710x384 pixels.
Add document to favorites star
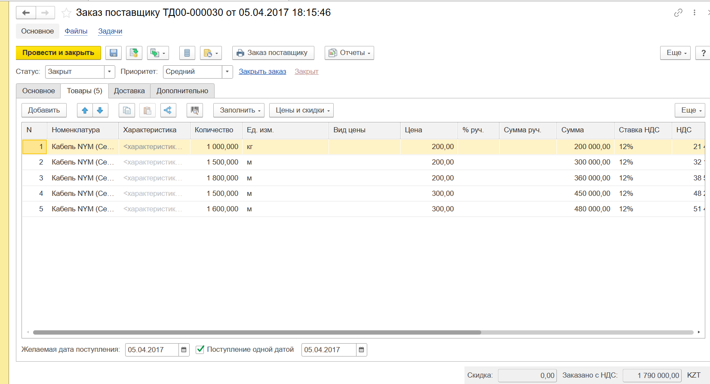(x=66, y=13)
